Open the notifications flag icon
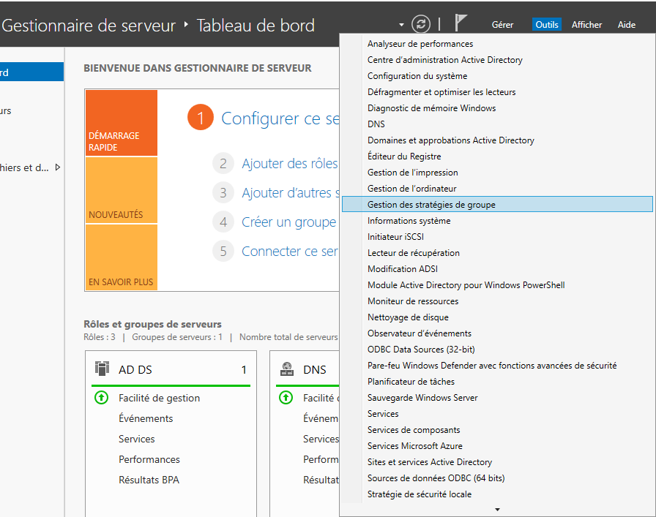 [461, 24]
